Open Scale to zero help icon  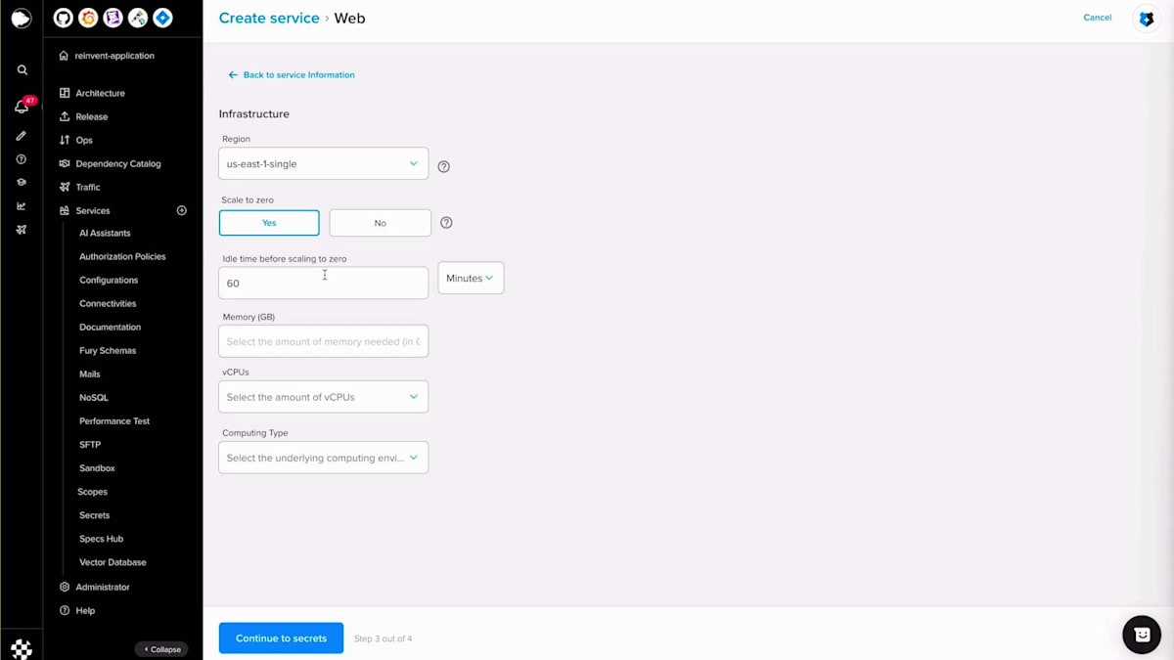(x=446, y=223)
